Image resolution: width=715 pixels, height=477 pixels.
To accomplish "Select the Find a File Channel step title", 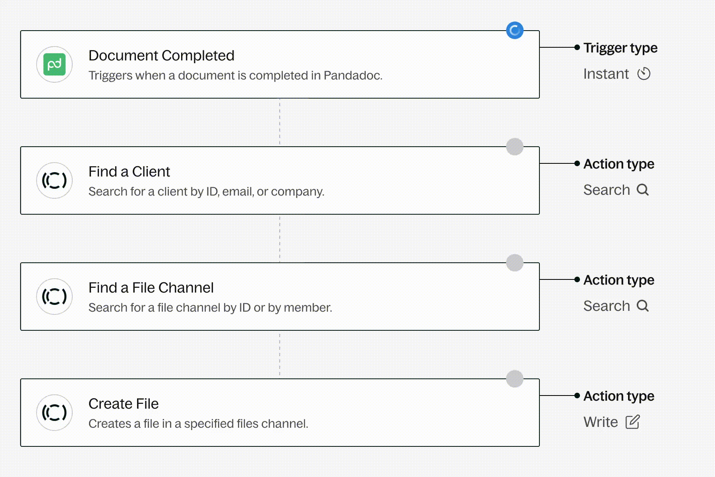I will 151,288.
